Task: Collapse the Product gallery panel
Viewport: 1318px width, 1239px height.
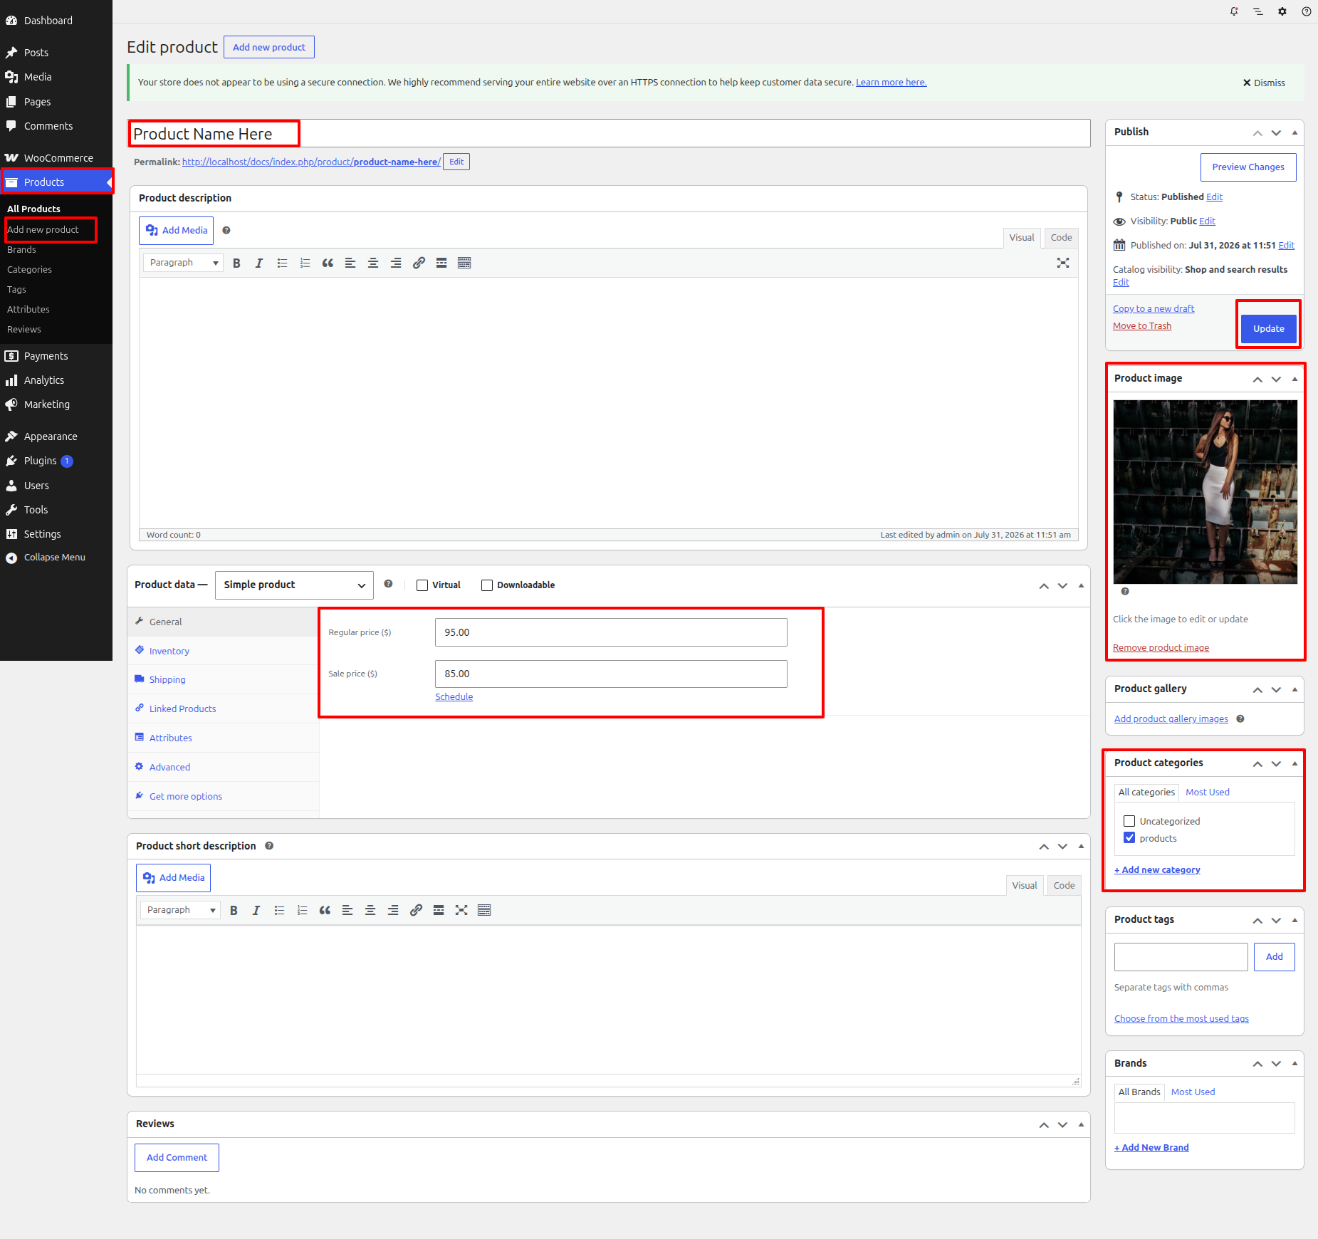Action: click(1295, 689)
